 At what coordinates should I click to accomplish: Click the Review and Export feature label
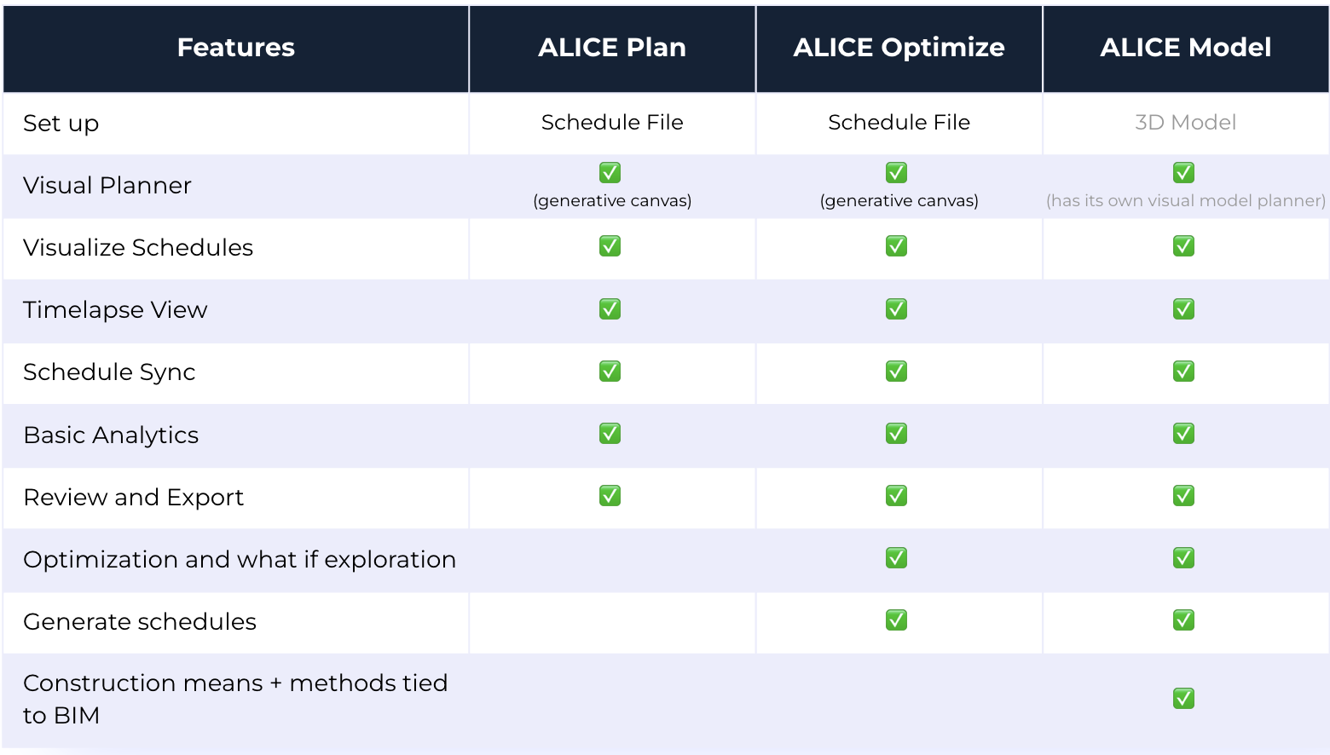click(134, 498)
